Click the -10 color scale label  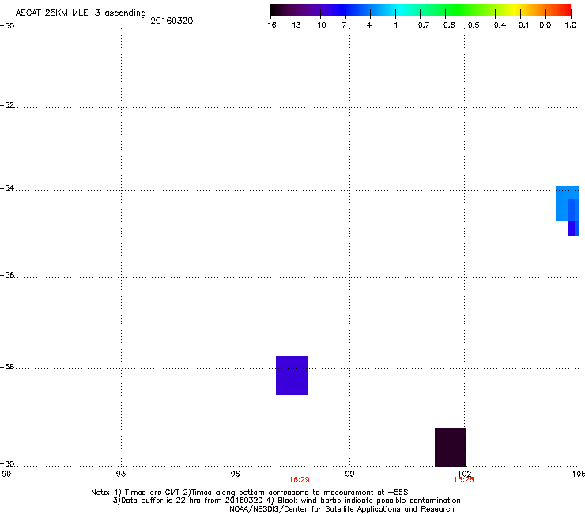pos(319,25)
